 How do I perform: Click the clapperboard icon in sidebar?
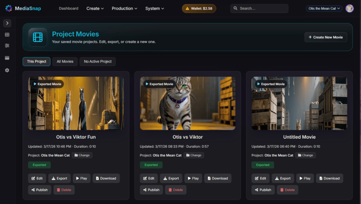click(7, 58)
